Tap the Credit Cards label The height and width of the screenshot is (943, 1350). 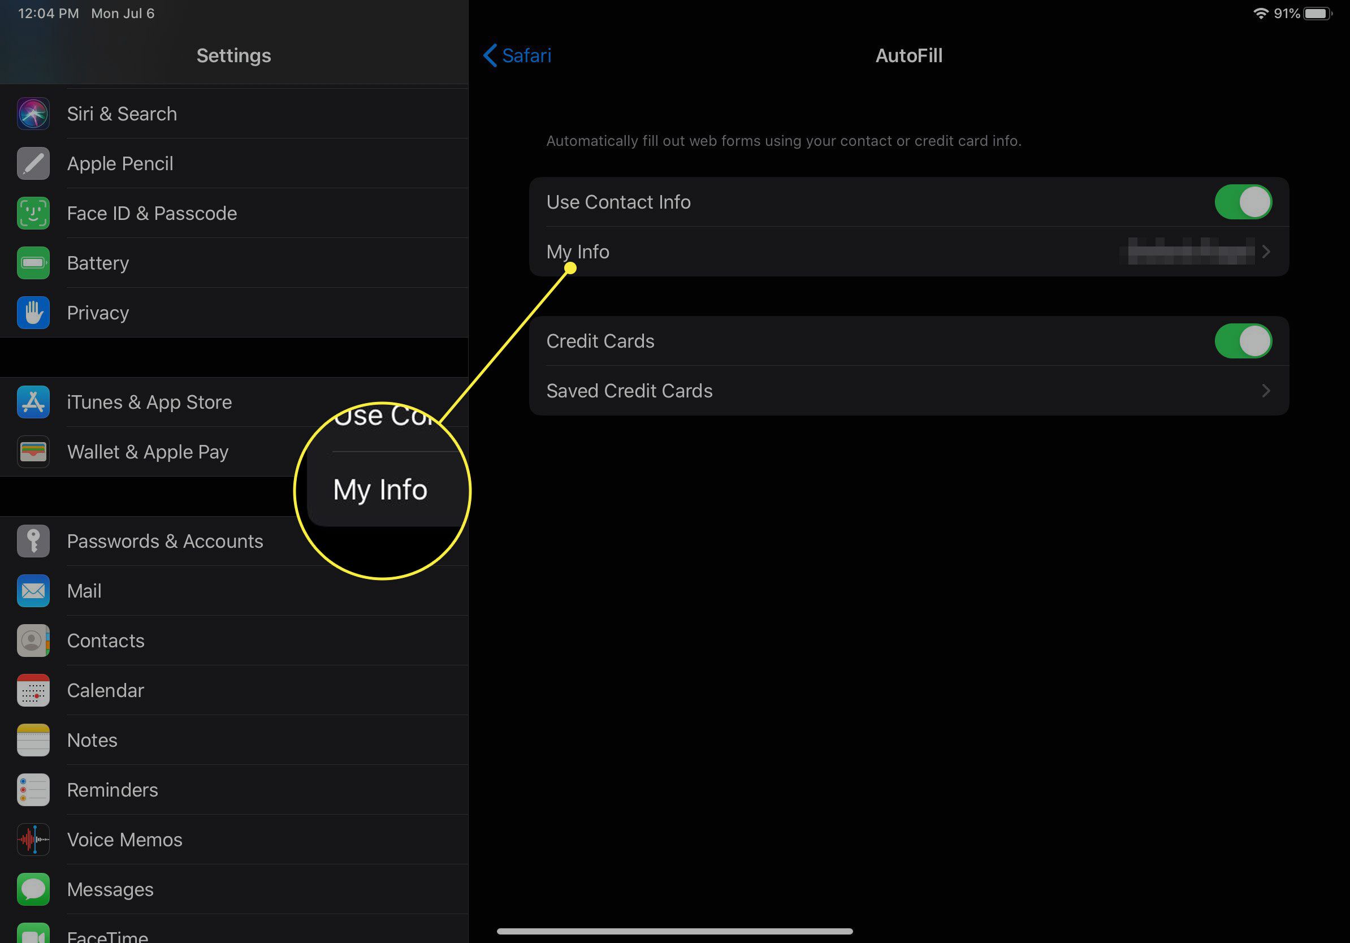[600, 341]
